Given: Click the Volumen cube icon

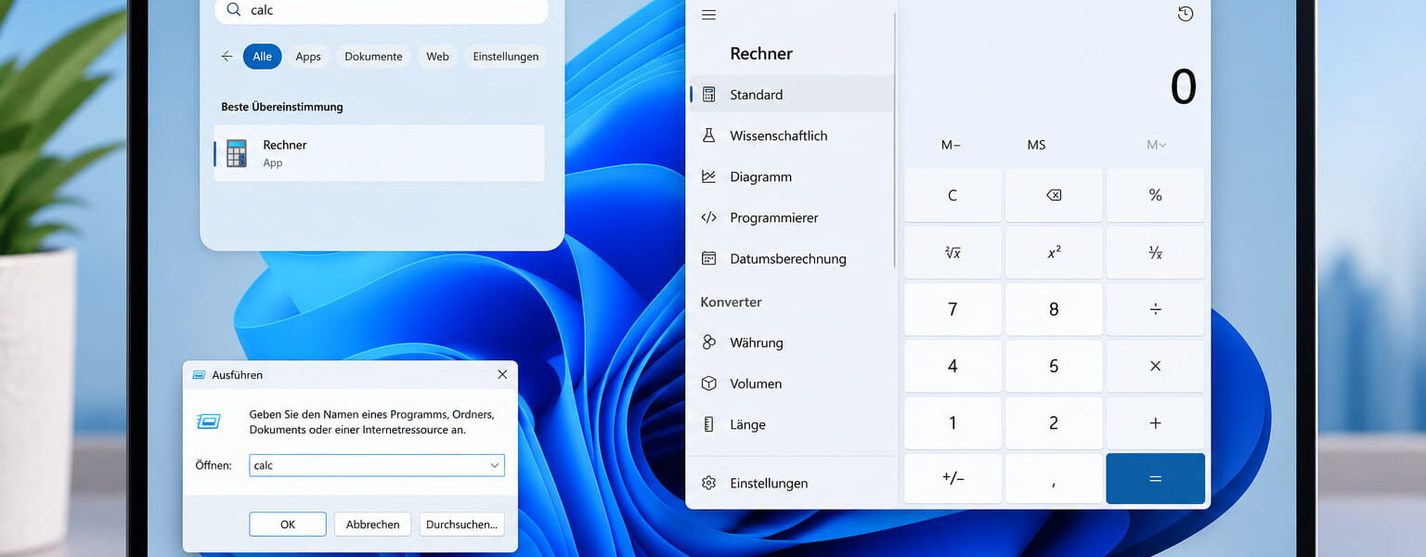Looking at the screenshot, I should pos(709,383).
